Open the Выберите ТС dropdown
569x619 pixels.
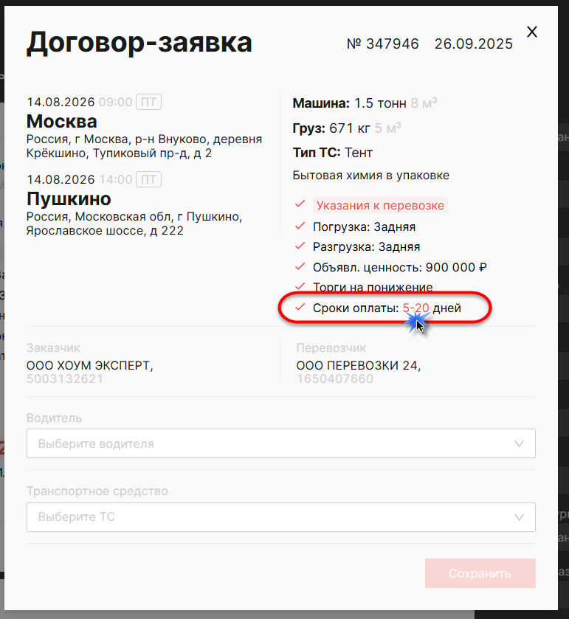[273, 517]
